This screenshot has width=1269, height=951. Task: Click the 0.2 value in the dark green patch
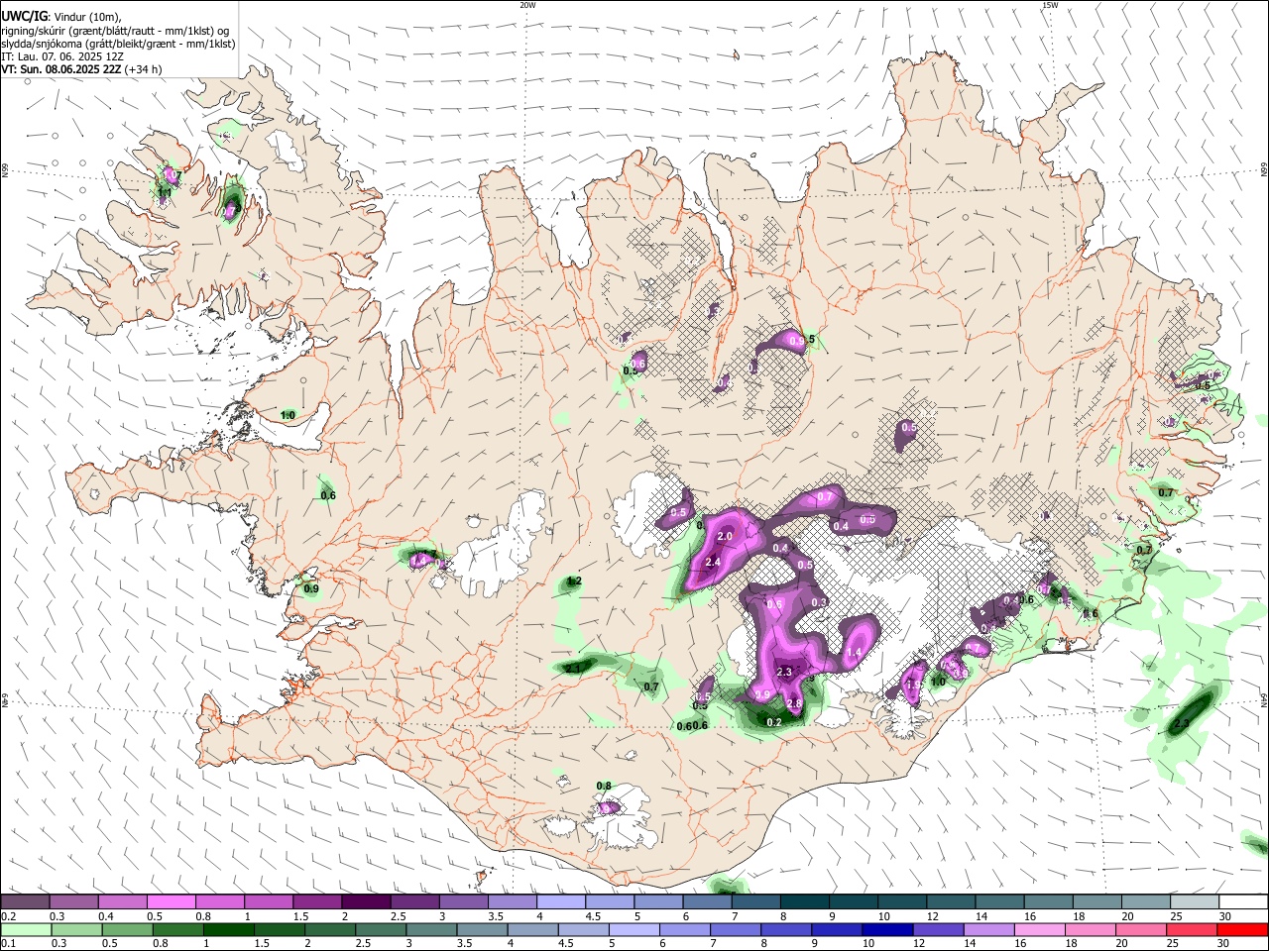(x=774, y=722)
